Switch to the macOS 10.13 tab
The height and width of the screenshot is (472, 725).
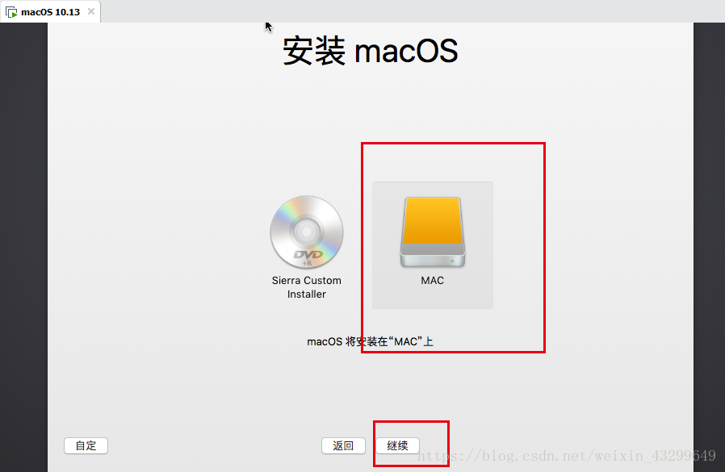point(50,12)
